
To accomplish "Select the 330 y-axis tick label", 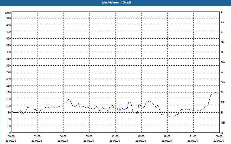I will click(9, 59).
